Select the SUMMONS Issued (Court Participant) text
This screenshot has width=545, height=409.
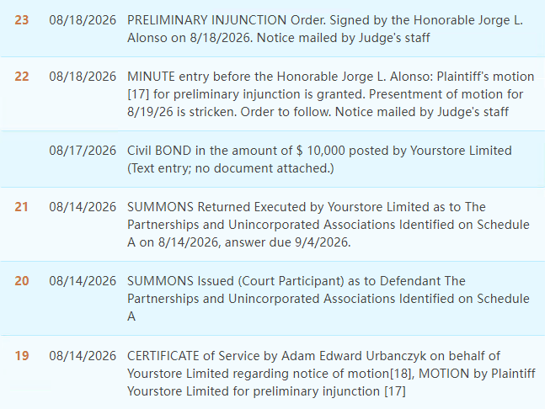click(x=329, y=299)
